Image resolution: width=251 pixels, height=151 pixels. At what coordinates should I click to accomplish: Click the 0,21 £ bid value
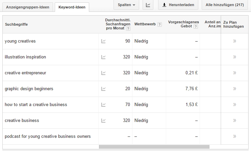192,73
